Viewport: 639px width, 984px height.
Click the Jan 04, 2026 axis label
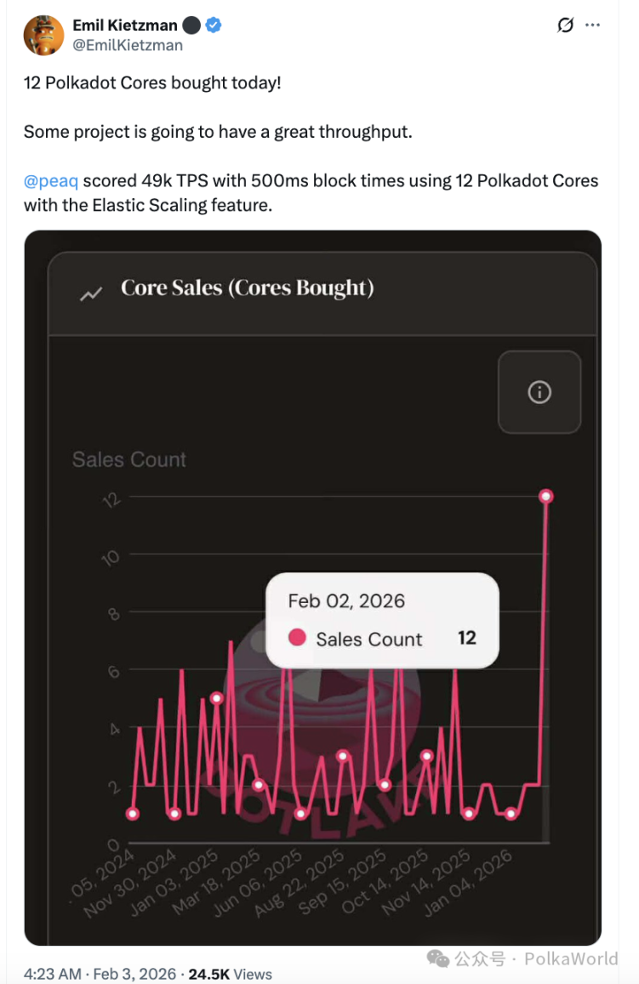[470, 883]
